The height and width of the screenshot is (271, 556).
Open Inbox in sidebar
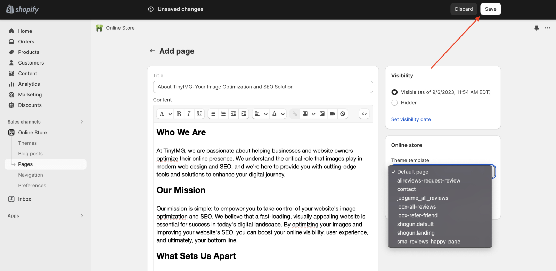[46, 199]
